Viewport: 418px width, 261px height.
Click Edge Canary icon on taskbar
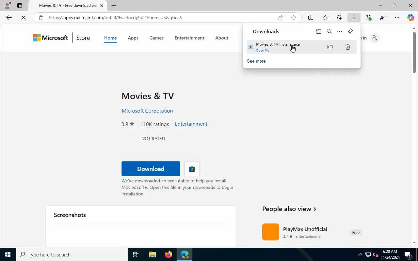185,254
